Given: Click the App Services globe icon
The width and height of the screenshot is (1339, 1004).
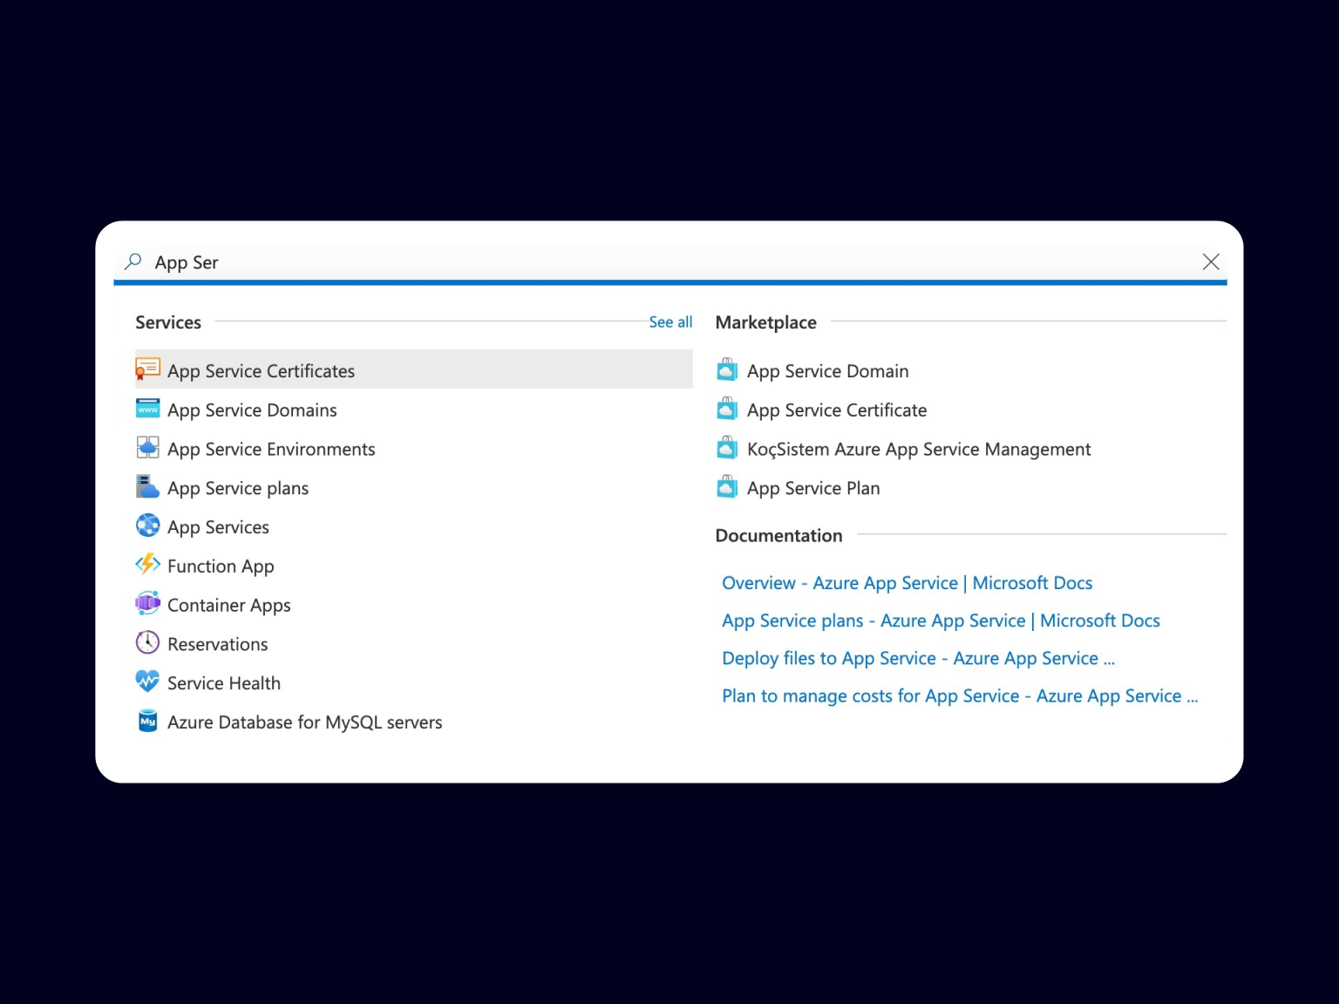Looking at the screenshot, I should coord(147,526).
